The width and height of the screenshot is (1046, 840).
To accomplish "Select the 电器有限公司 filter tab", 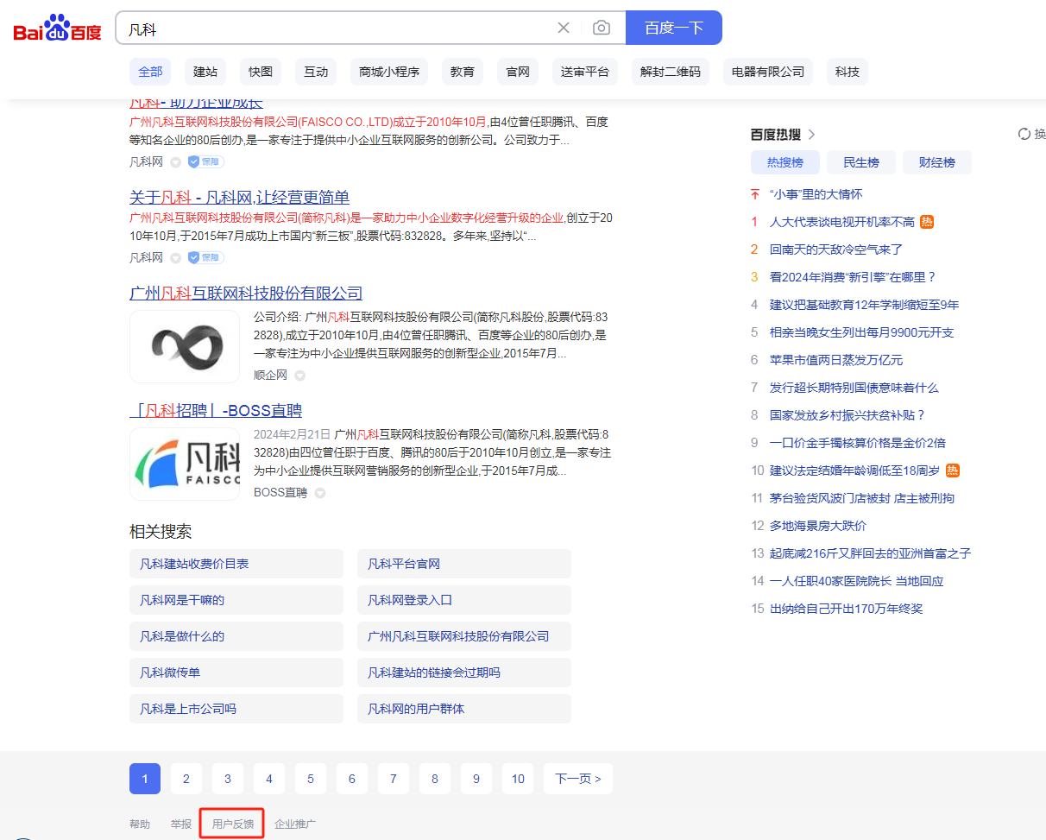I will 768,72.
